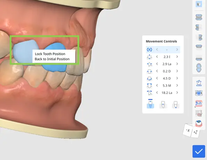This screenshot has width=207, height=160.
Task: Click the 0.2 D value field
Action: [167, 71]
